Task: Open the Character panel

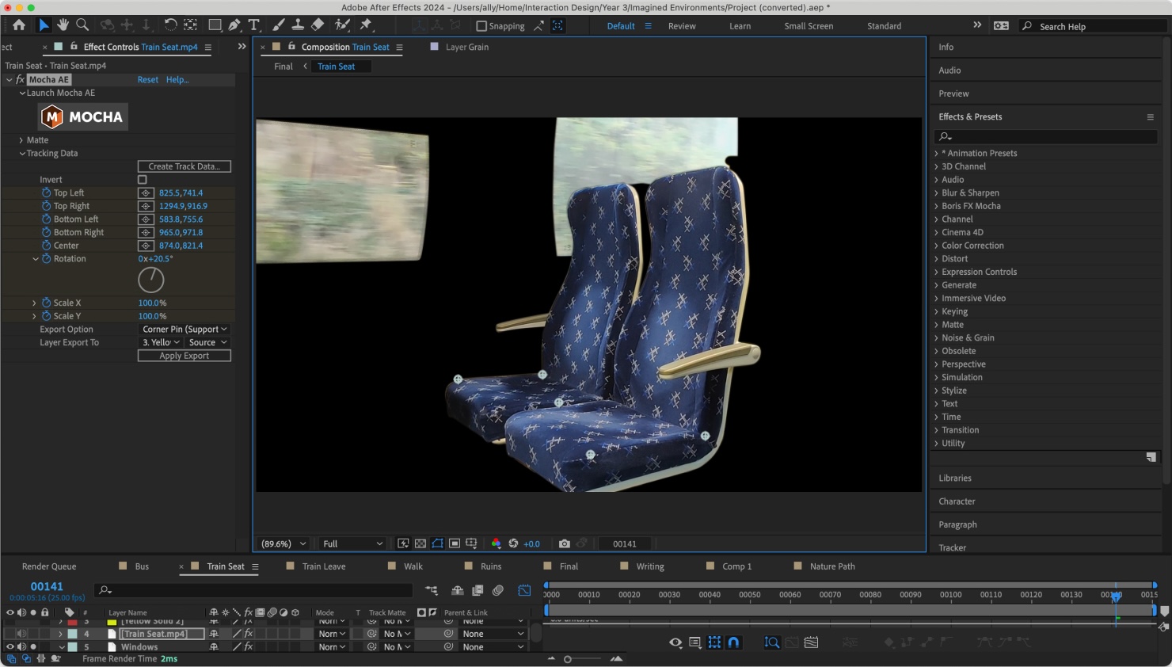Action: (957, 501)
